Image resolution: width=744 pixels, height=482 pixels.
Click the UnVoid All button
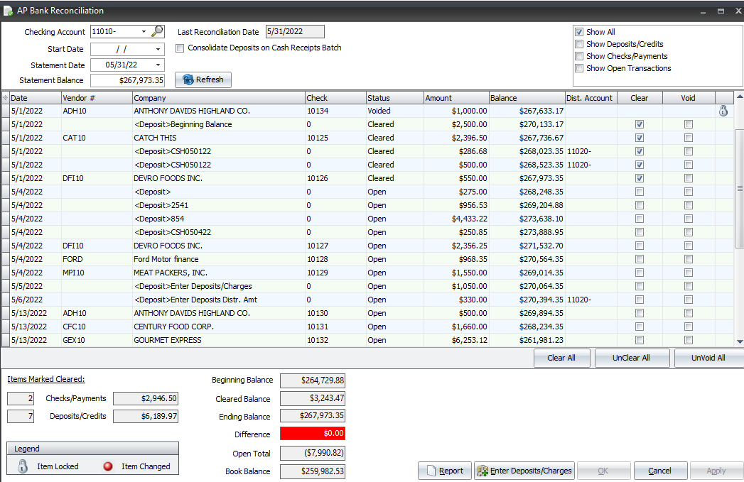[x=708, y=358]
